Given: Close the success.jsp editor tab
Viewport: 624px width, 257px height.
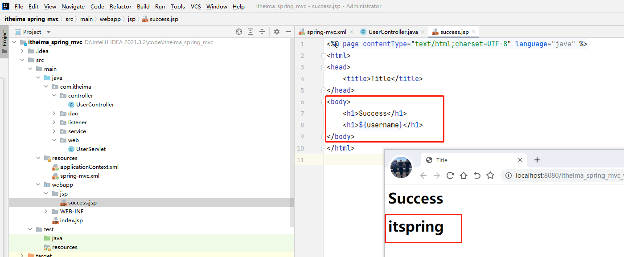Looking at the screenshot, I should coord(474,32).
